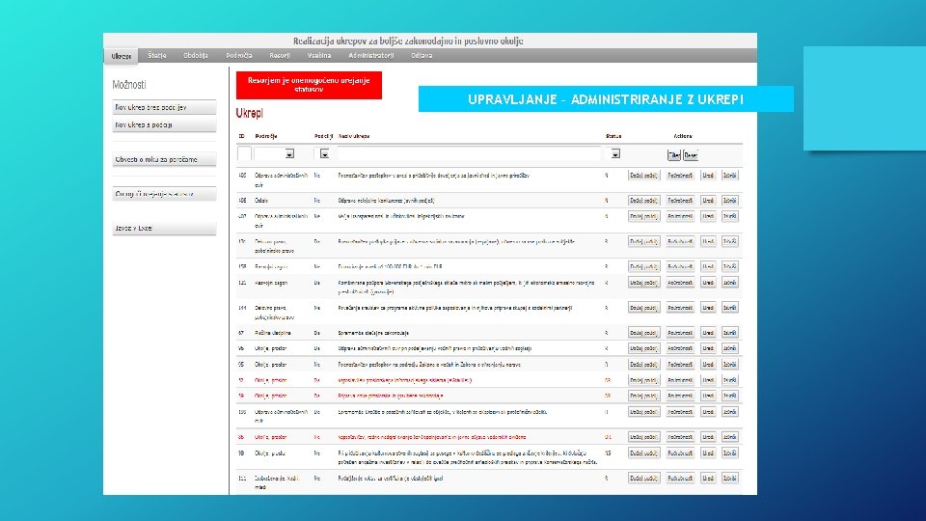Click the Reset button beside Filter
The image size is (926, 521).
[691, 155]
